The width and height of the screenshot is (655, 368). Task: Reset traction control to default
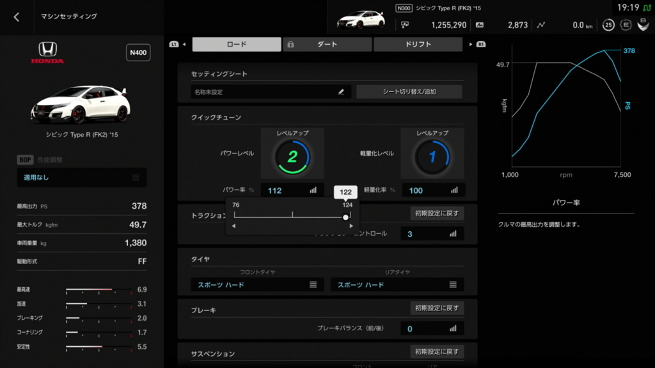click(436, 213)
